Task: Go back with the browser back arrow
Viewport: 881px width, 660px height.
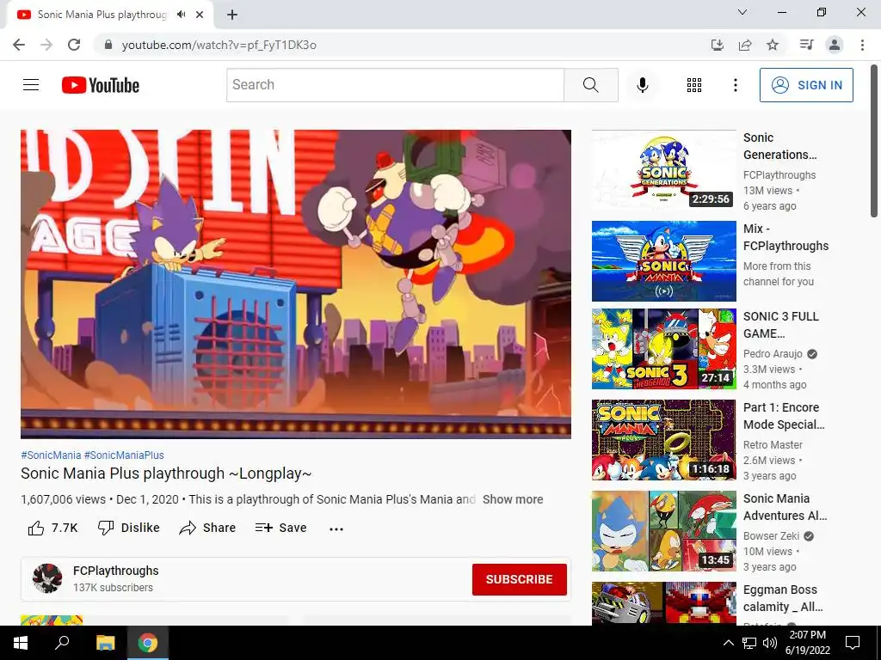Action: tap(19, 45)
